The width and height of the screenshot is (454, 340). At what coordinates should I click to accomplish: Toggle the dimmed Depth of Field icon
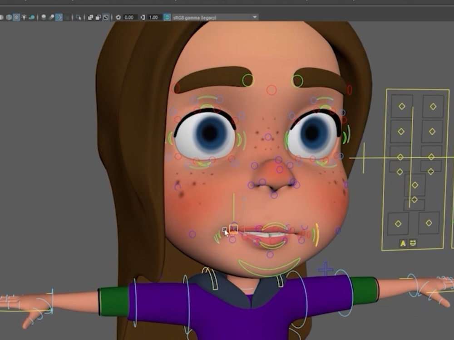tap(67, 17)
